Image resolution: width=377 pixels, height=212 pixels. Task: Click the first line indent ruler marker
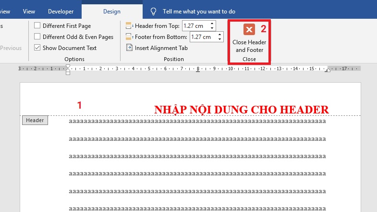(x=68, y=66)
